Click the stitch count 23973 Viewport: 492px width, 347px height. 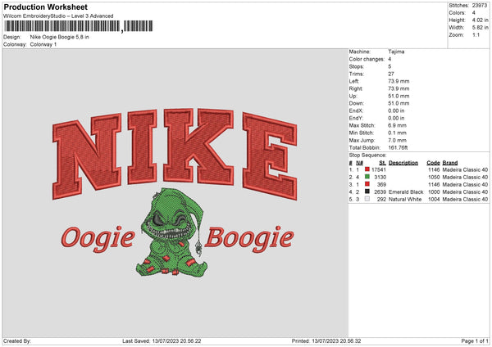[x=480, y=6]
